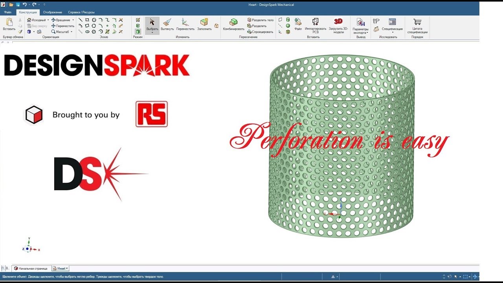The width and height of the screenshot is (503, 283).
Task: Click the Исходный (Home) view icon
Action: click(x=29, y=20)
